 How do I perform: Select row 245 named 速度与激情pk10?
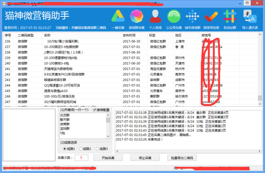coord(130,91)
